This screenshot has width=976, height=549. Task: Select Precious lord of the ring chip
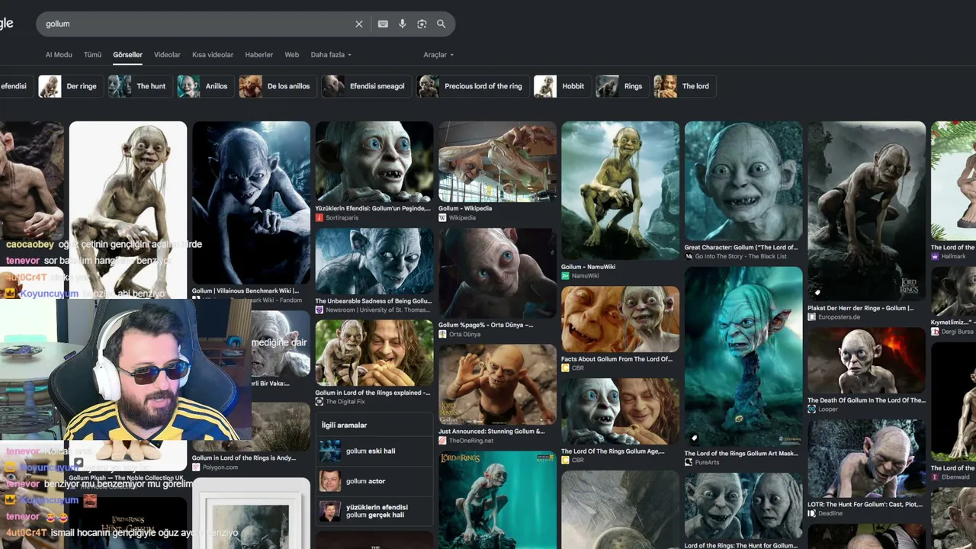click(473, 86)
